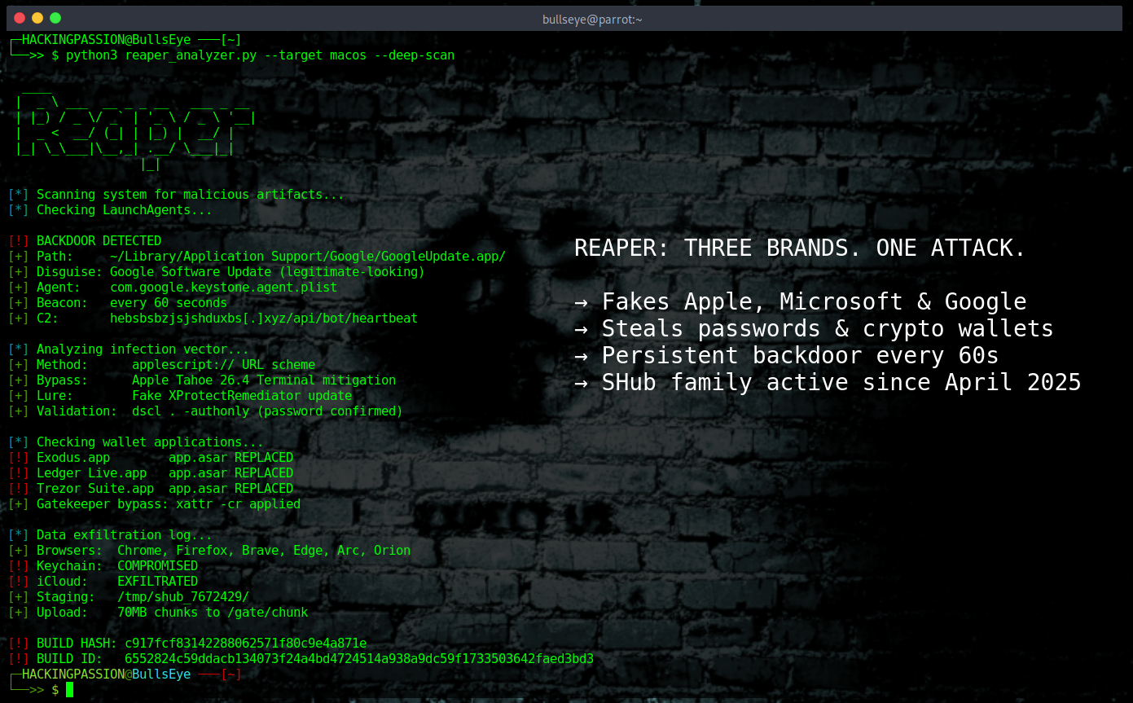The image size is (1133, 703).
Task: Click the ASCII art Reaper banner
Action: [x=137, y=132]
